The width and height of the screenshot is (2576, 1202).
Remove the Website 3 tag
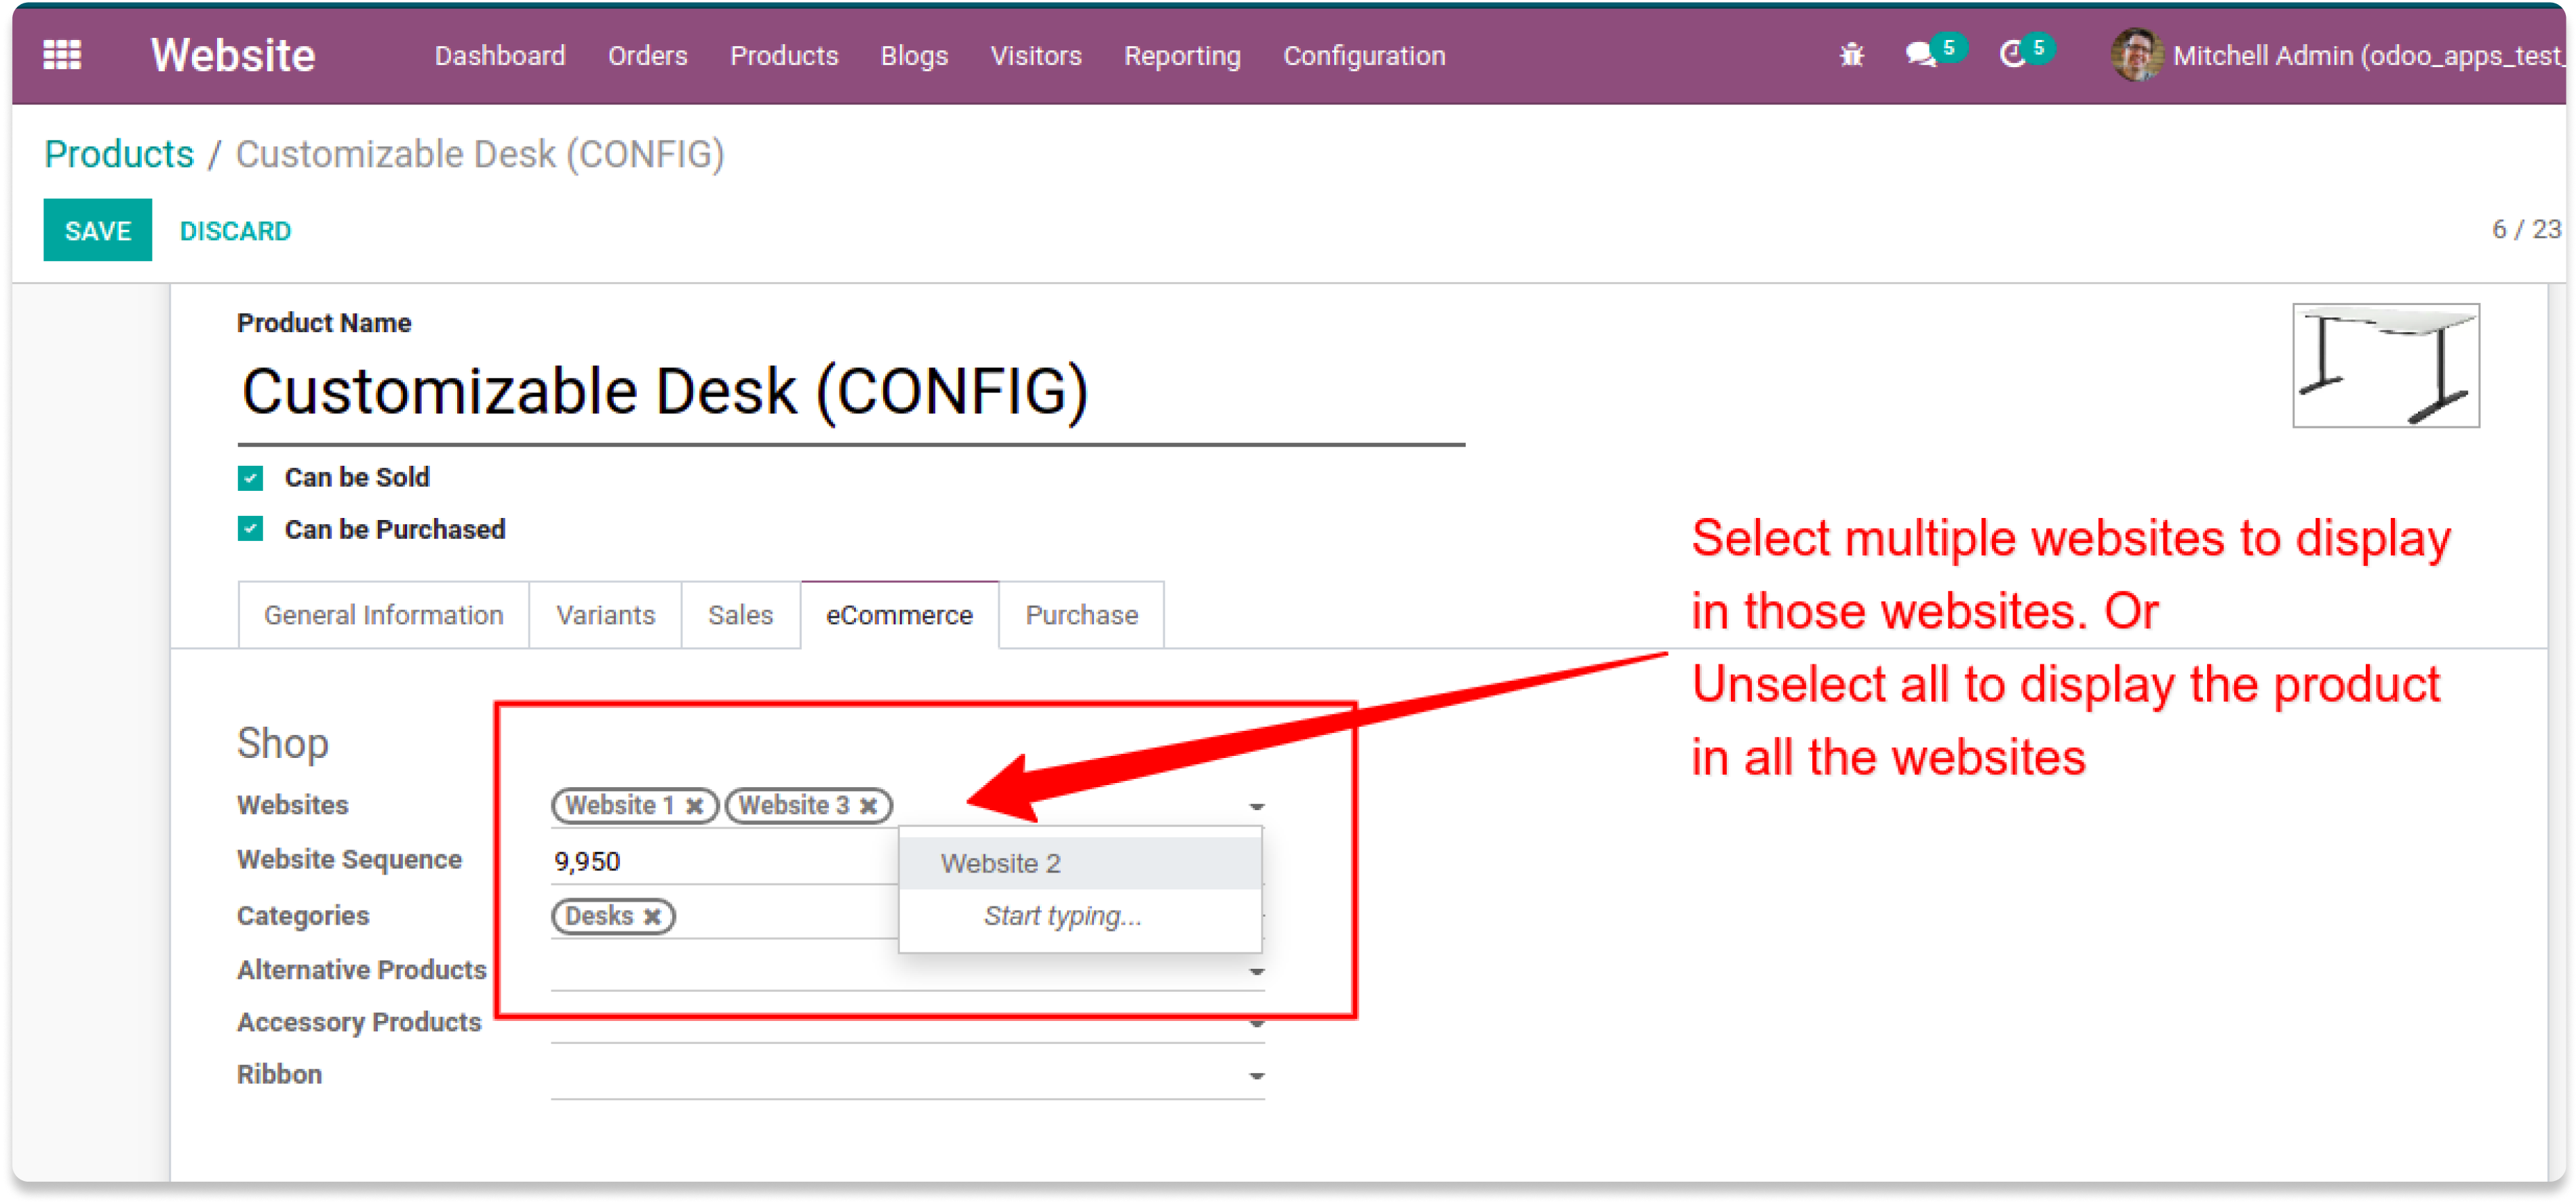868,805
